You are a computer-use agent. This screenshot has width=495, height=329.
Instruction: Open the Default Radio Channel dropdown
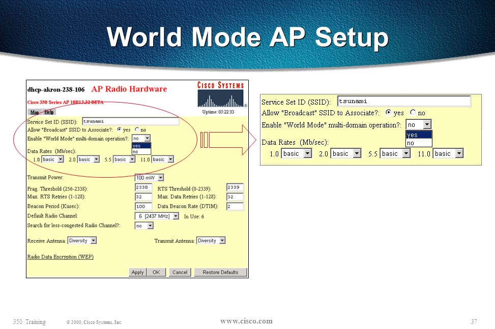[x=157, y=216]
